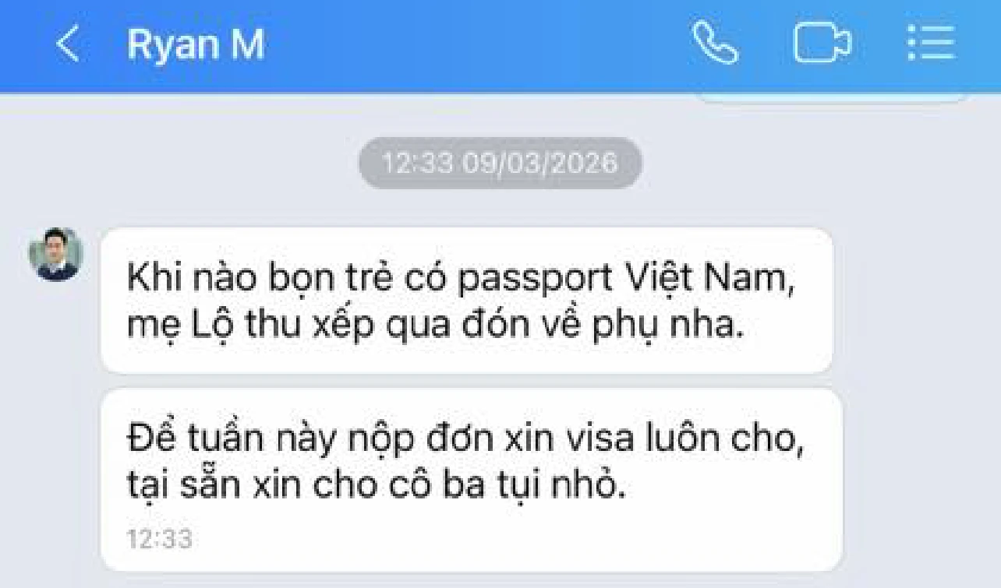
Task: Click empty blue header area beside Ryan M
Action: tap(476, 45)
